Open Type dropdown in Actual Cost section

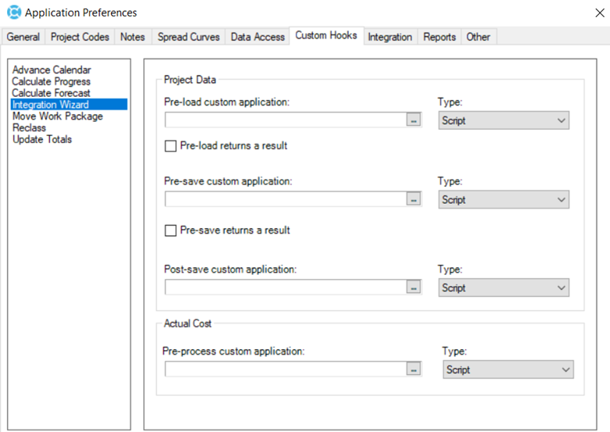(508, 370)
